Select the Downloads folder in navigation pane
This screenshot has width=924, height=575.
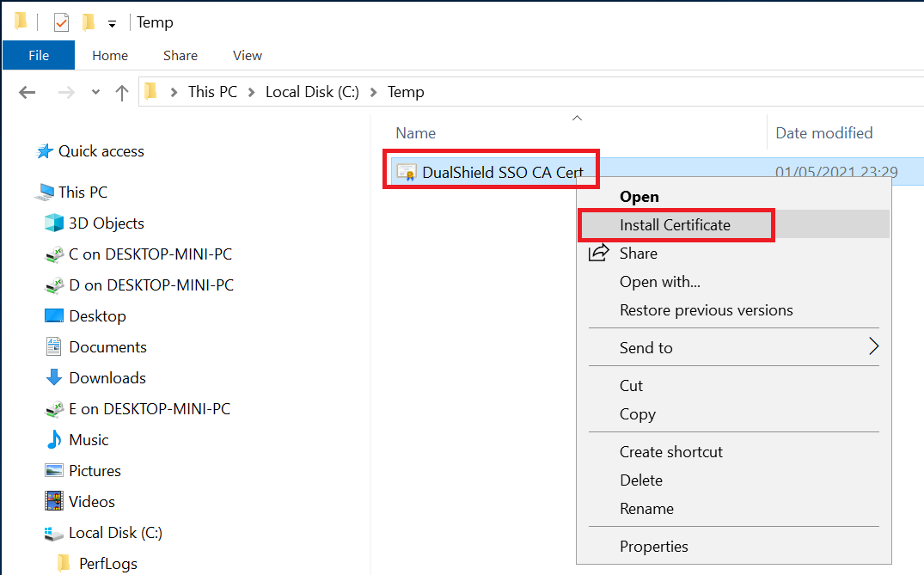pyautogui.click(x=107, y=378)
